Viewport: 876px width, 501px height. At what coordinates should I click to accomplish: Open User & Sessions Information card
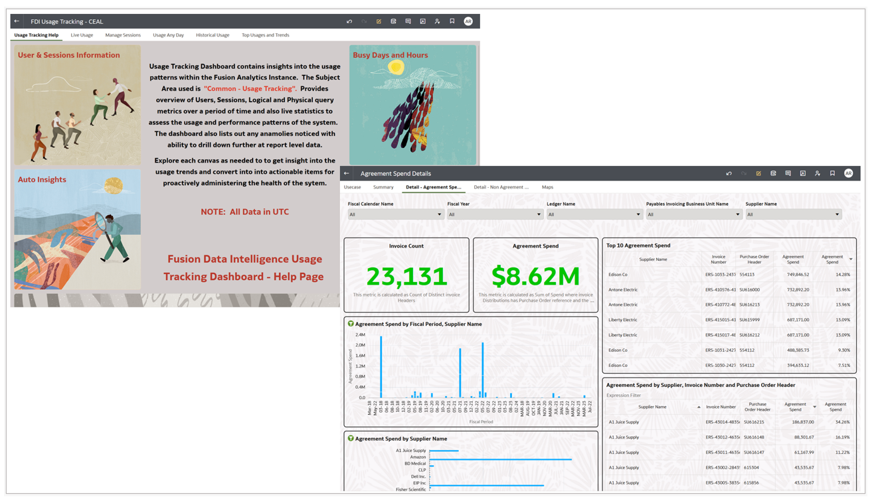click(78, 106)
